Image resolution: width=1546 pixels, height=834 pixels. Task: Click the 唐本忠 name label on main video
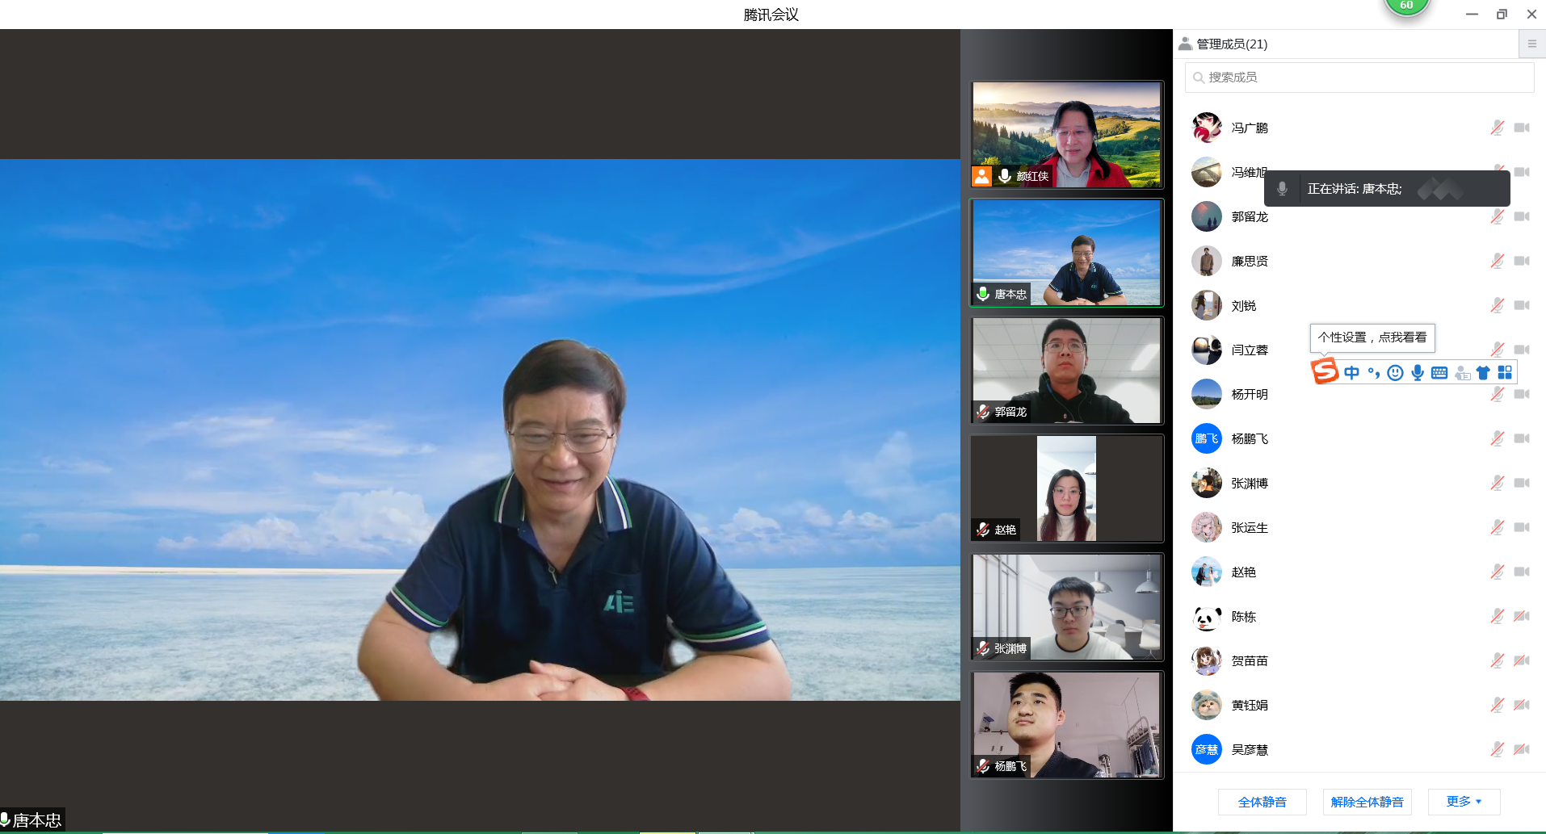pos(37,820)
